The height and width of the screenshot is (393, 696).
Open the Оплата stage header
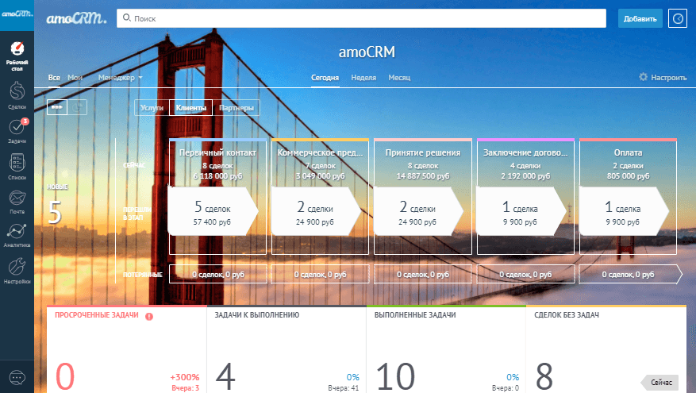(x=628, y=152)
